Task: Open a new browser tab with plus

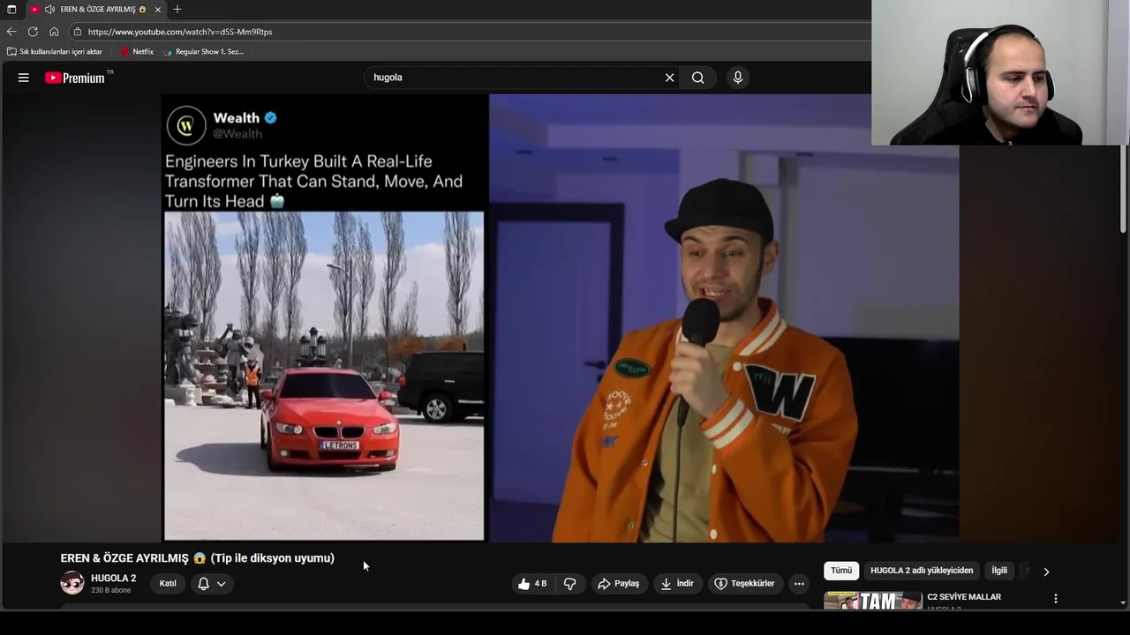Action: (x=177, y=10)
